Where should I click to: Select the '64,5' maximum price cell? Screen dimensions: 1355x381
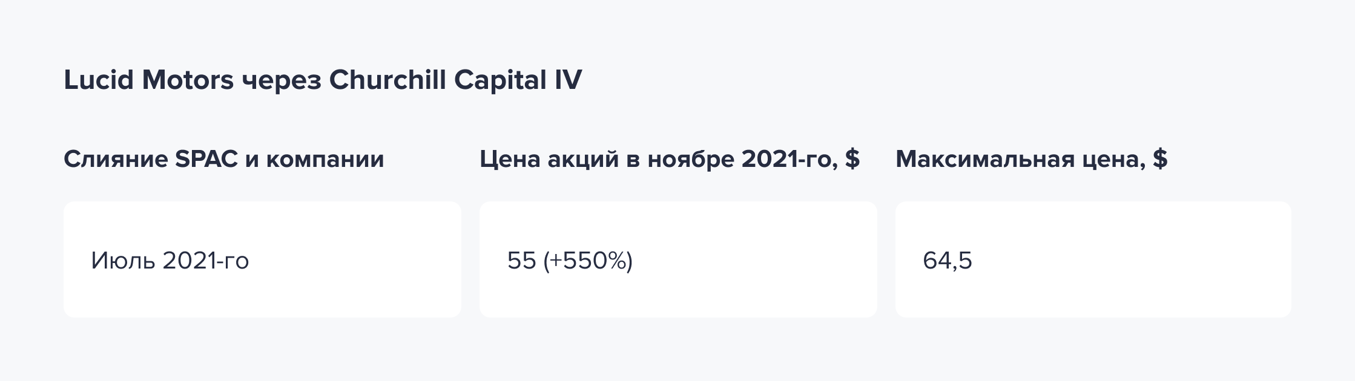1093,259
